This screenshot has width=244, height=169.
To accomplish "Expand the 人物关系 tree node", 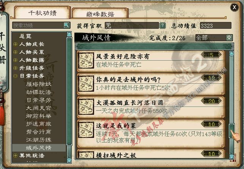I will click(15, 52).
